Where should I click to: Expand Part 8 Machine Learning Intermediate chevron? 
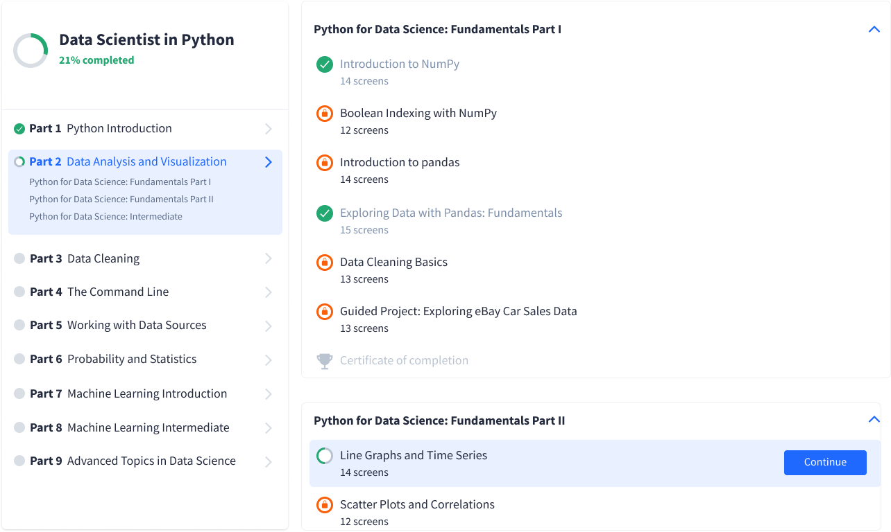[x=269, y=428]
